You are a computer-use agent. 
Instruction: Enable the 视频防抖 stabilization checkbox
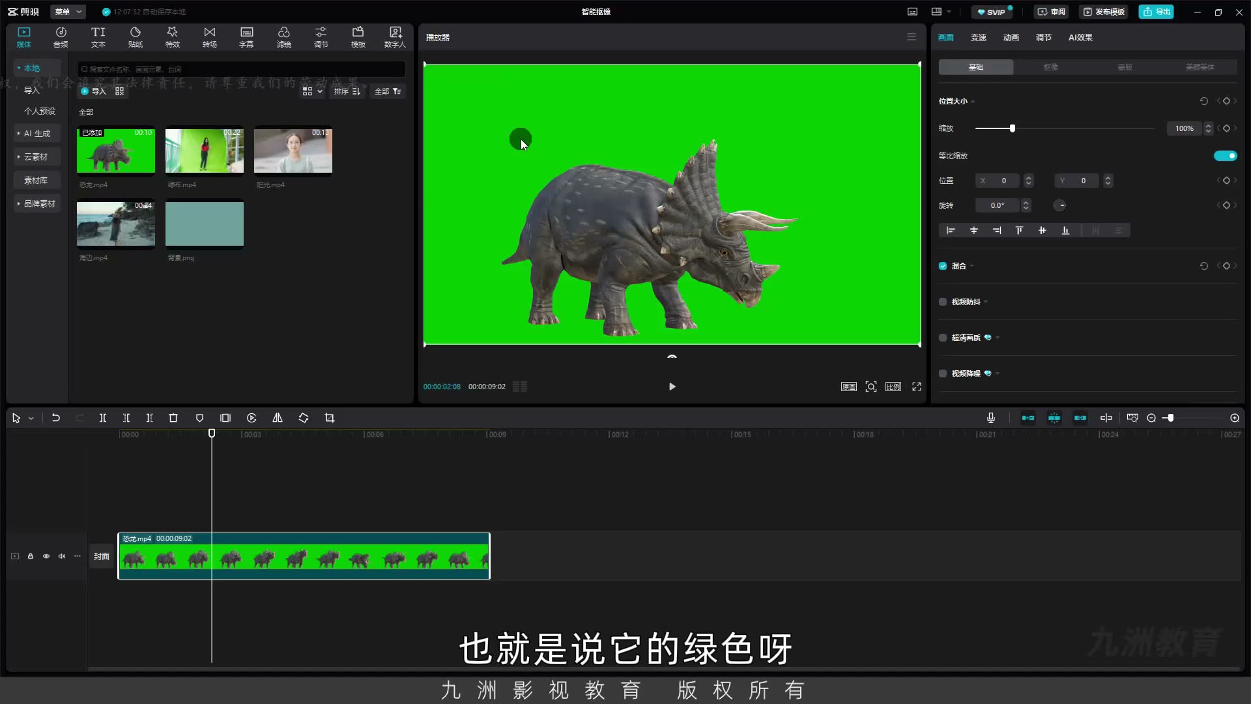pos(943,302)
